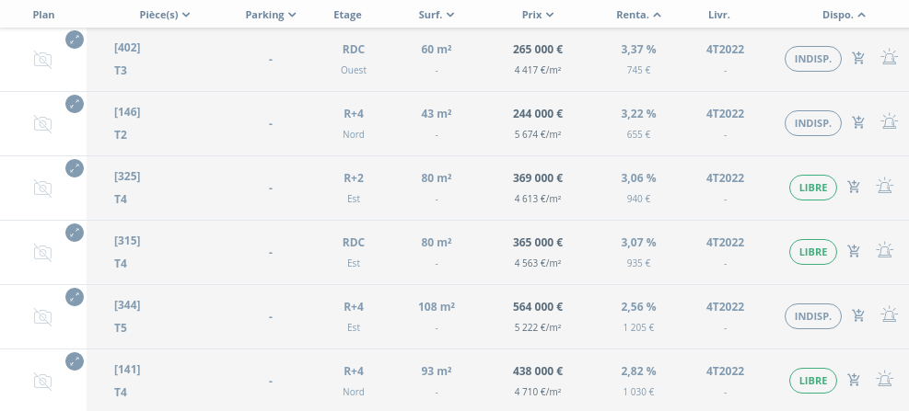The width and height of the screenshot is (909, 411).
Task: Click LIBRE button for lot 141
Action: [813, 381]
